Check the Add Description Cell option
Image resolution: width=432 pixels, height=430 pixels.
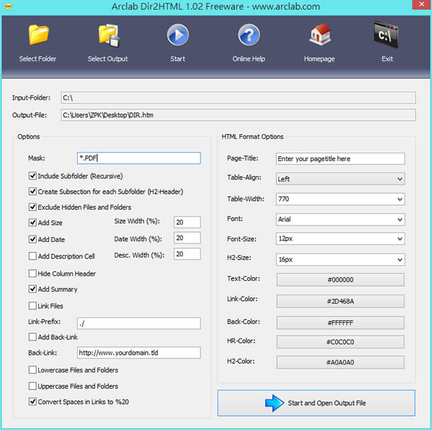point(33,256)
